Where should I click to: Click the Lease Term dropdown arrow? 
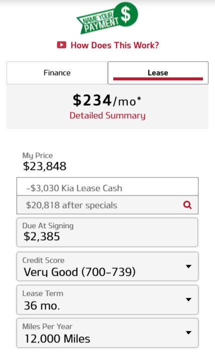click(188, 299)
